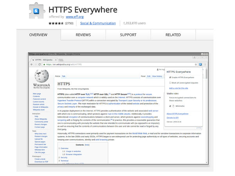Click Add a rule for this site link
Viewport: 235px width, 176px height.
click(179, 88)
